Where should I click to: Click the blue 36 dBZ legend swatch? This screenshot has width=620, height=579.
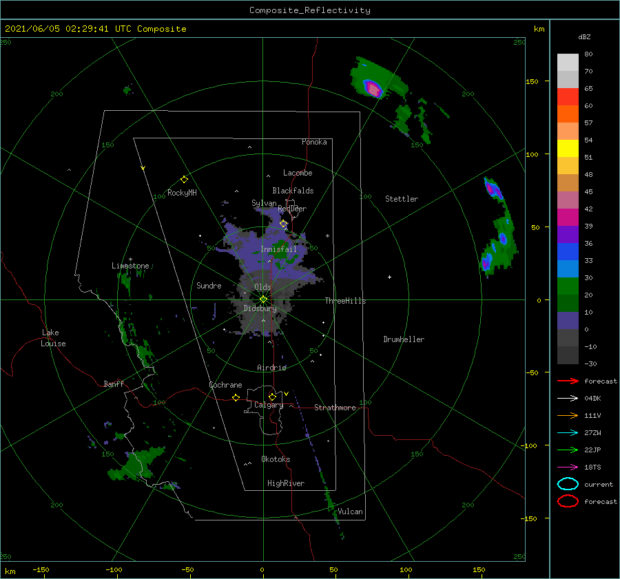[x=568, y=252]
